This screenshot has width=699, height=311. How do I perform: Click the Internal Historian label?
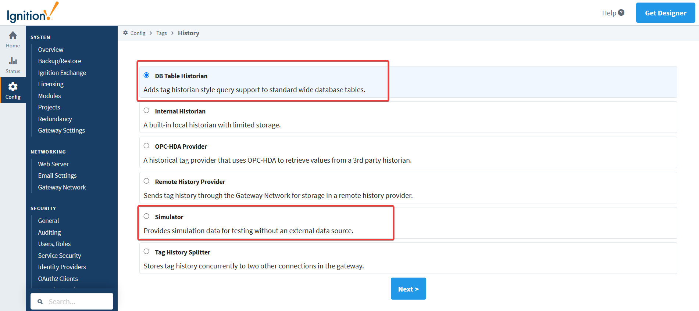[180, 111]
